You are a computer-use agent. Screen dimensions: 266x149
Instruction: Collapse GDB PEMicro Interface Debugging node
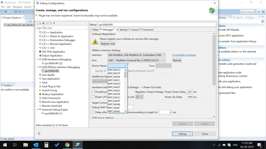(38, 67)
